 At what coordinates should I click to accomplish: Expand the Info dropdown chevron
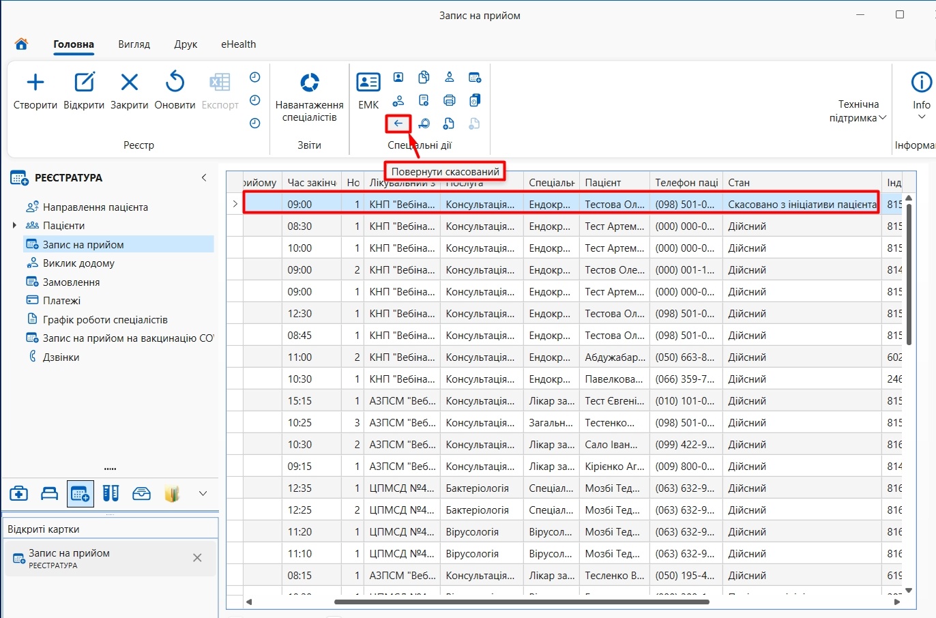coord(922,117)
